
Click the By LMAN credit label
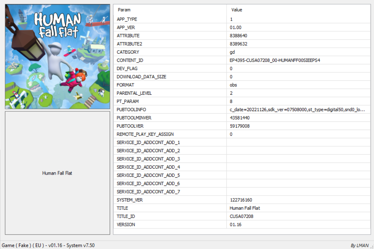[359, 245]
